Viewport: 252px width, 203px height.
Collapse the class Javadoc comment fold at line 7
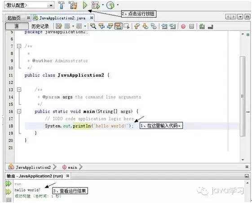pos(19,46)
